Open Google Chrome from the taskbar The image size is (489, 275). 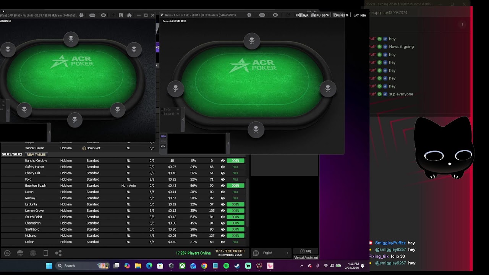[x=204, y=266]
